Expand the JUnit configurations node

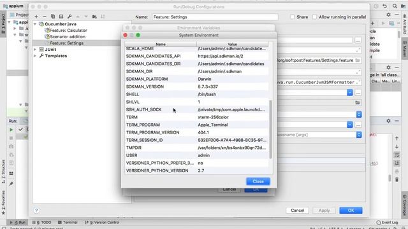[35, 50]
